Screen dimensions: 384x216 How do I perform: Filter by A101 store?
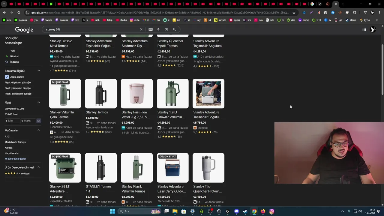pyautogui.click(x=7, y=136)
